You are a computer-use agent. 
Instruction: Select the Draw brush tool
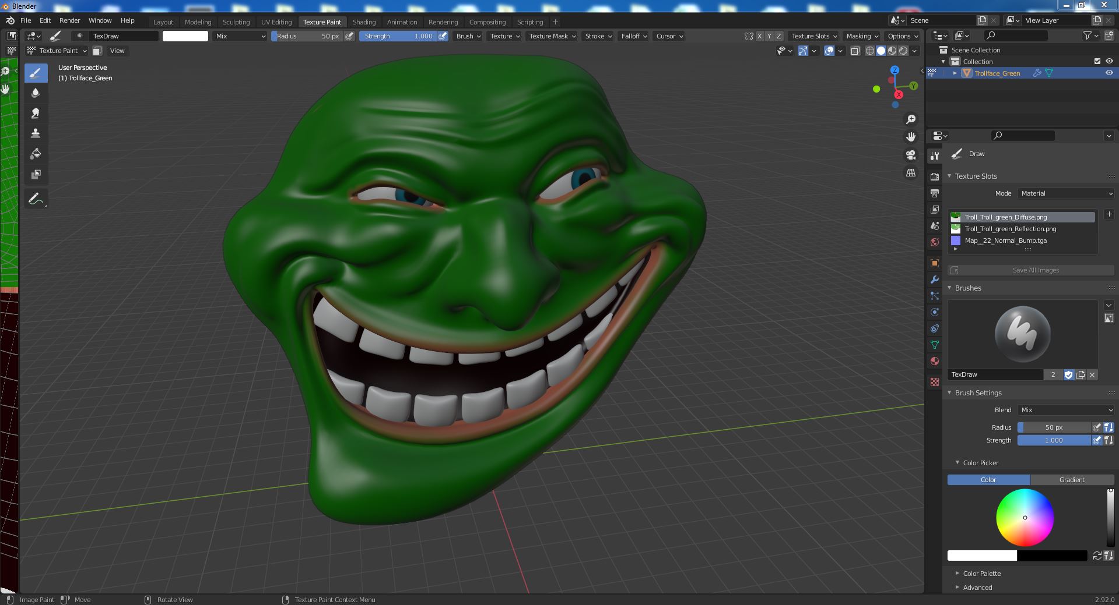[x=36, y=73]
